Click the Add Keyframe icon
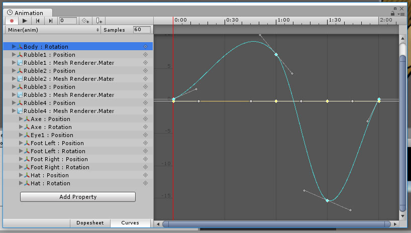 click(x=86, y=21)
